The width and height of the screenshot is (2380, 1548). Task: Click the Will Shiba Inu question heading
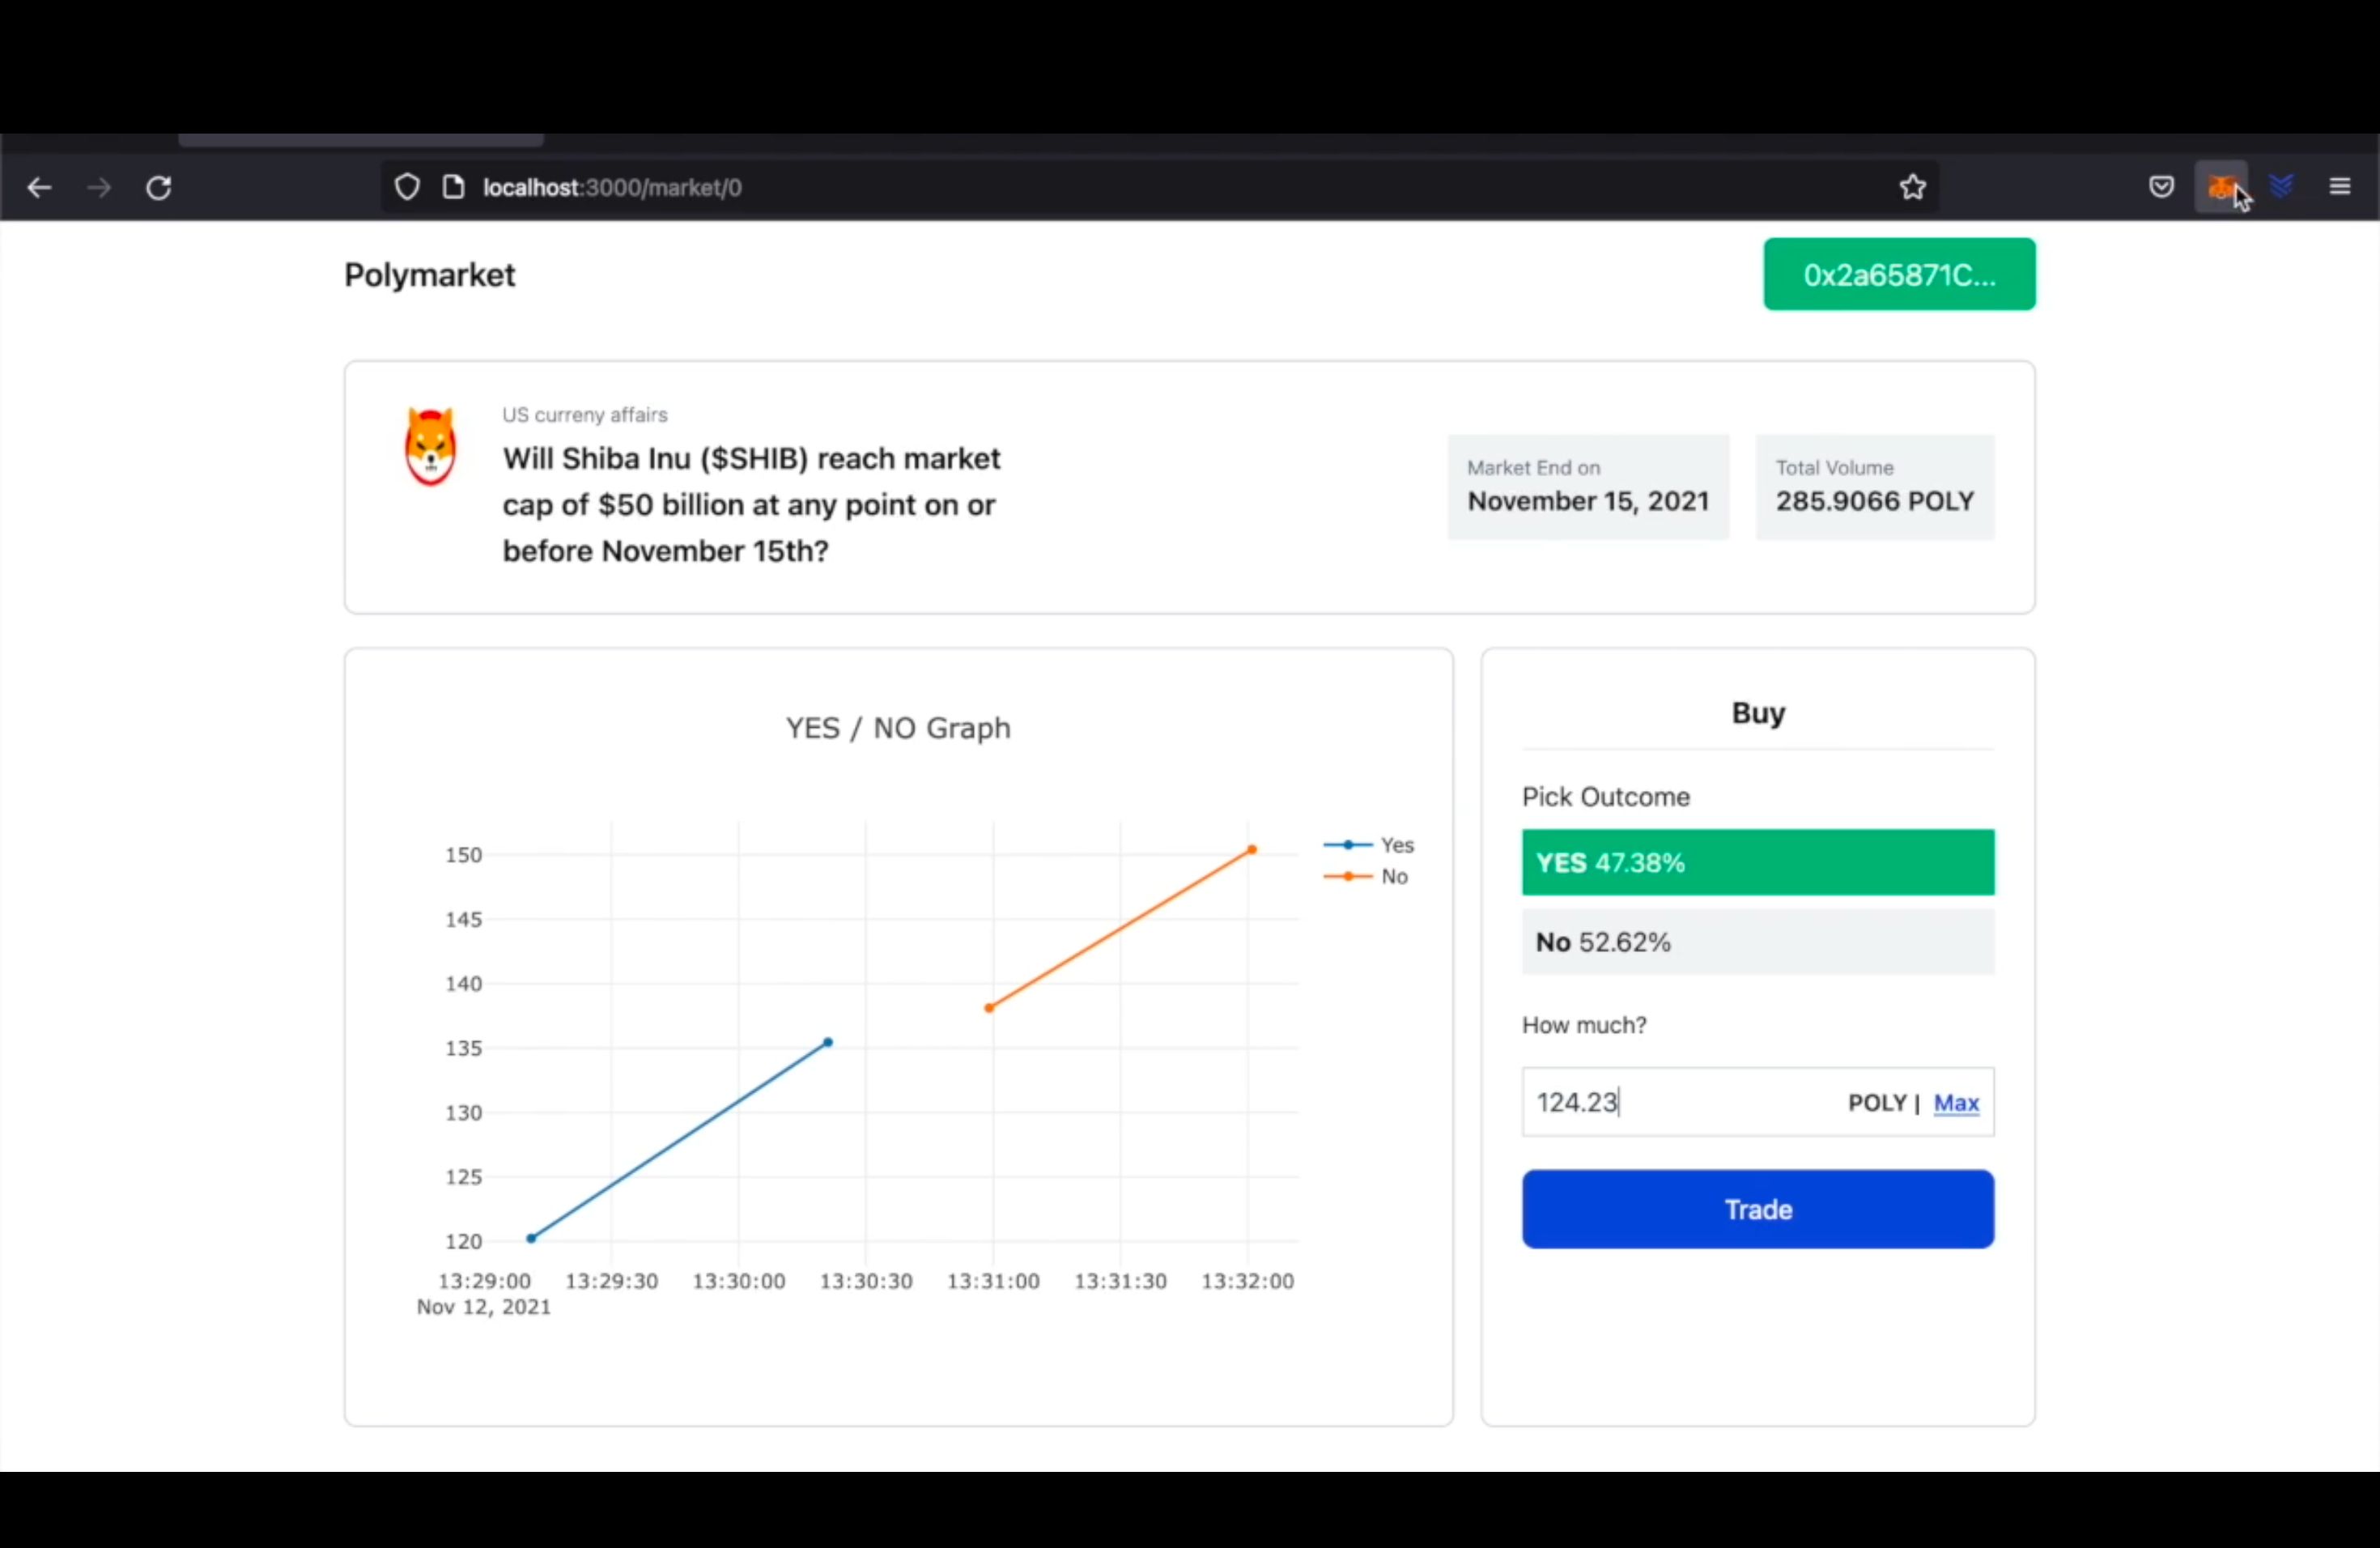click(752, 505)
